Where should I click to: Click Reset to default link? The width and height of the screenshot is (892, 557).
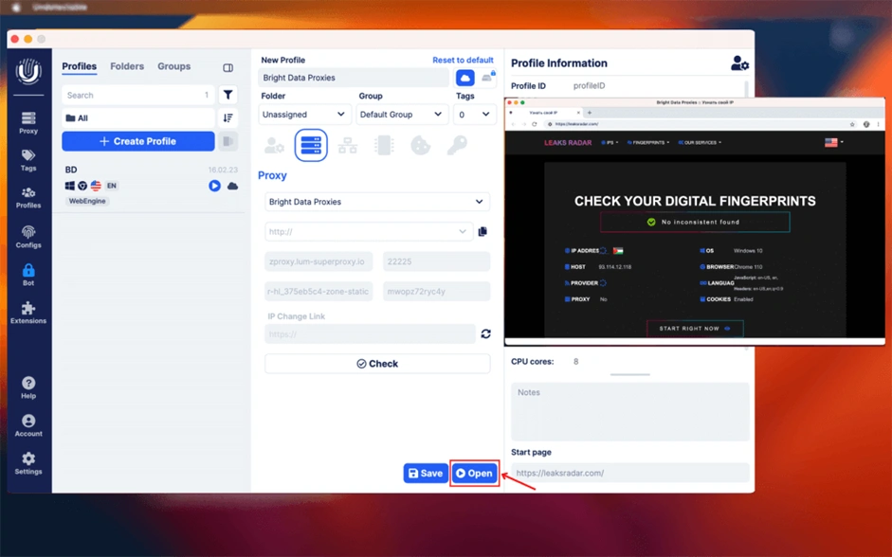tap(464, 60)
